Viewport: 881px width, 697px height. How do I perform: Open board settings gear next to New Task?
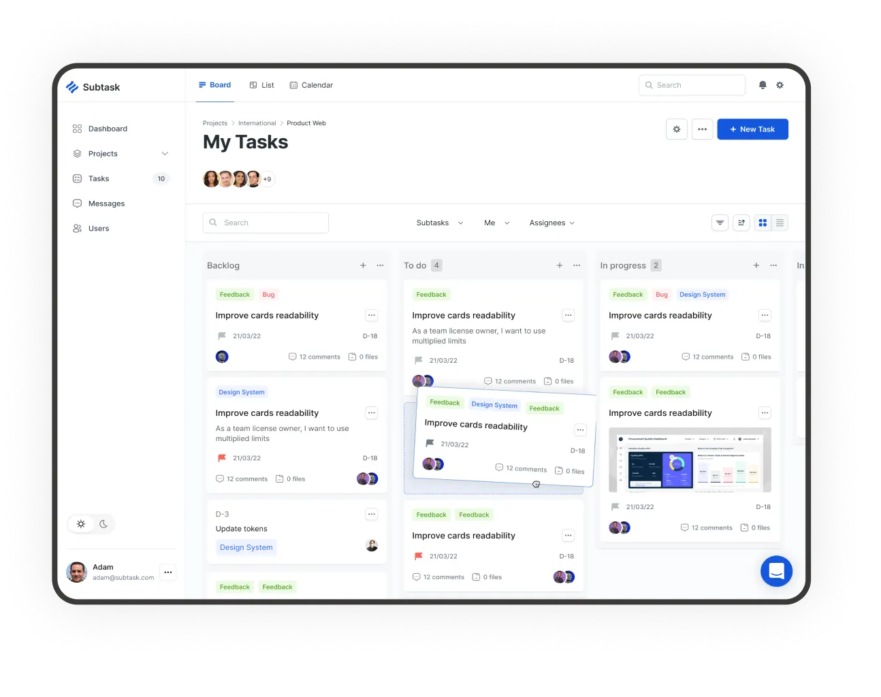click(x=677, y=129)
